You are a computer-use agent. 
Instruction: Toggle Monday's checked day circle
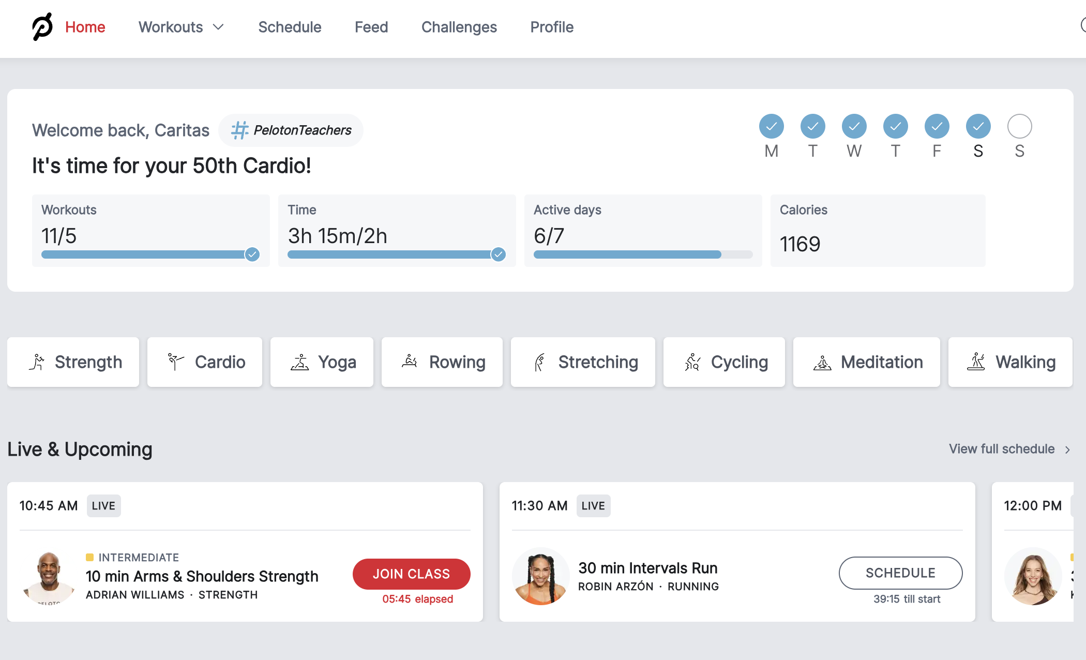771,126
